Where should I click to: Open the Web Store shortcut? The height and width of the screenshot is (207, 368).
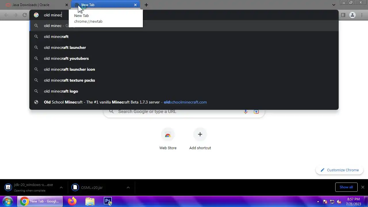168,139
